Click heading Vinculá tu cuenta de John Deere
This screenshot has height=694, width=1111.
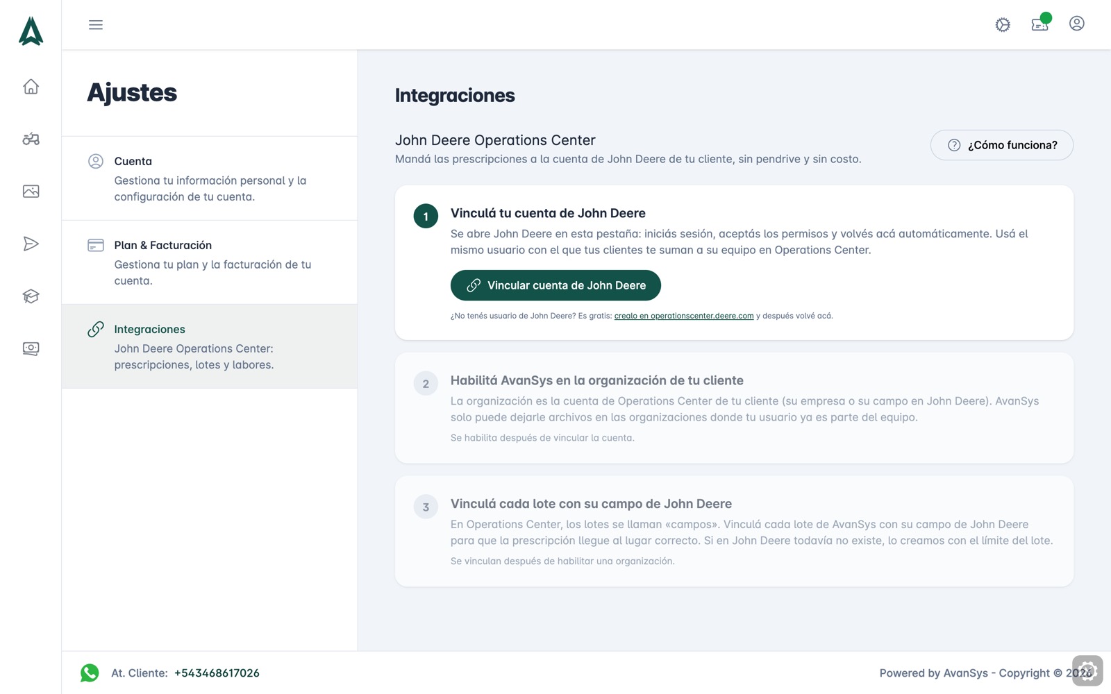click(548, 213)
